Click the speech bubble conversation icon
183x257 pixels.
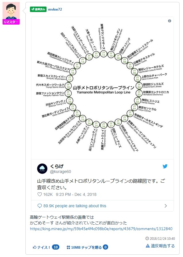point(39,206)
